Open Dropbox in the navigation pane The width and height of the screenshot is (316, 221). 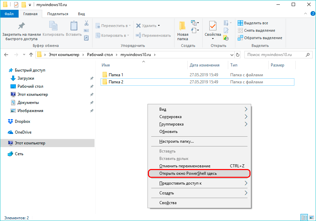coord(22,121)
